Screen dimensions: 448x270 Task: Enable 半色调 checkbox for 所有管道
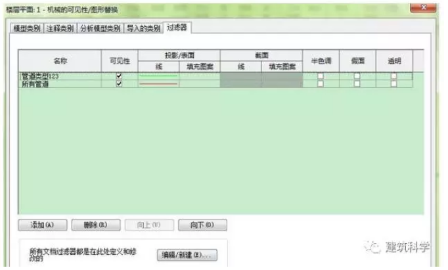(321, 83)
